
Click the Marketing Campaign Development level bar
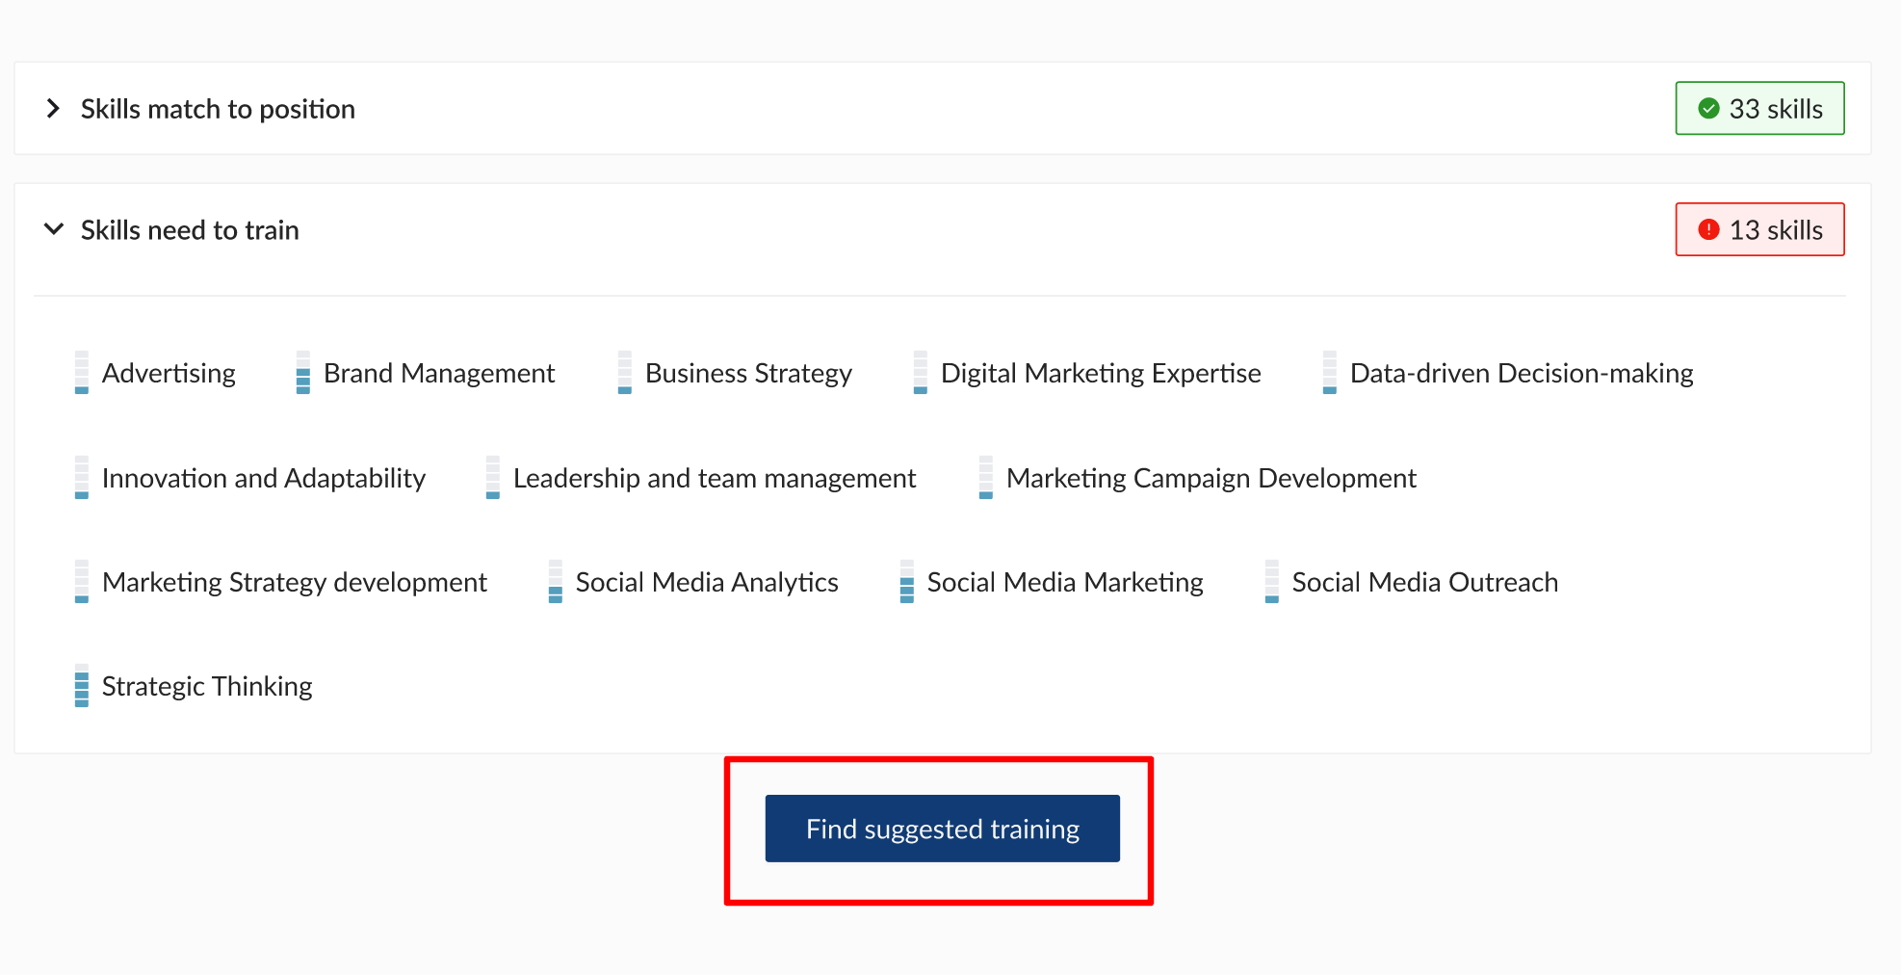[986, 478]
